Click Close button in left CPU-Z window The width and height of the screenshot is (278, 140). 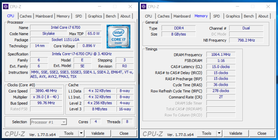pos(124,133)
